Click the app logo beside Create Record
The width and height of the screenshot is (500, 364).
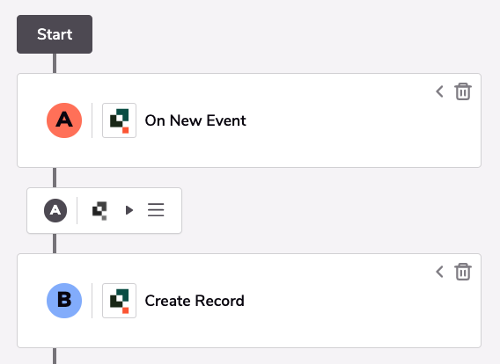119,301
